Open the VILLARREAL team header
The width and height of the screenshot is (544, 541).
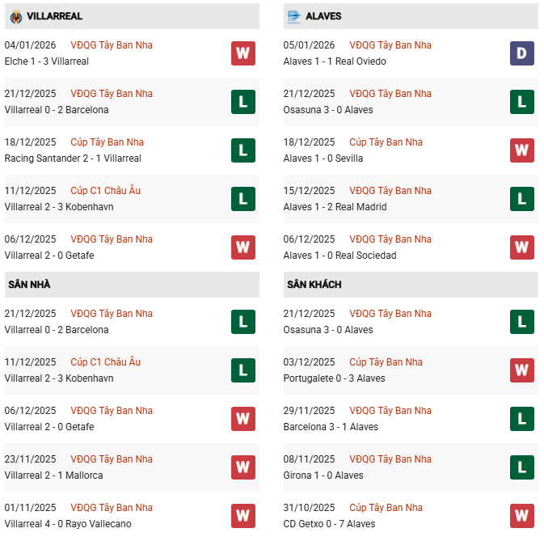54,16
